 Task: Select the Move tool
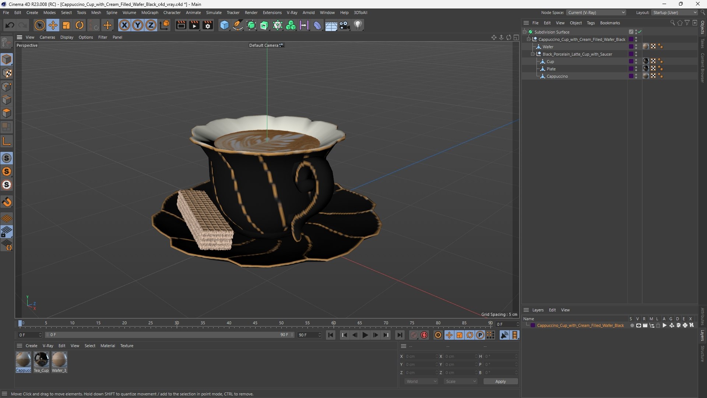pos(53,25)
